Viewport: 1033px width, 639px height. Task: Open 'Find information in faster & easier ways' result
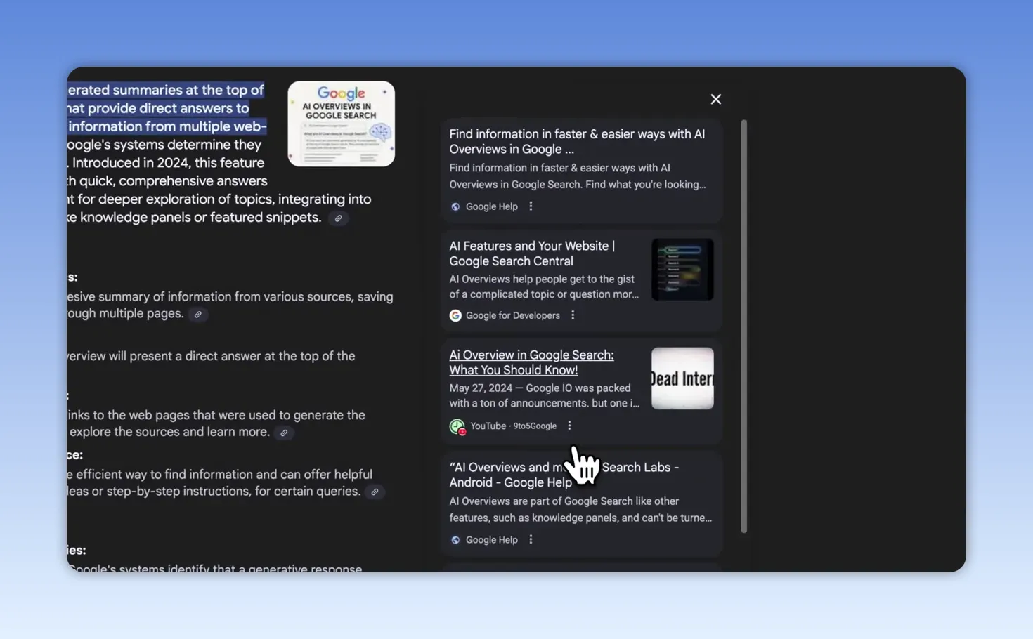tap(577, 141)
